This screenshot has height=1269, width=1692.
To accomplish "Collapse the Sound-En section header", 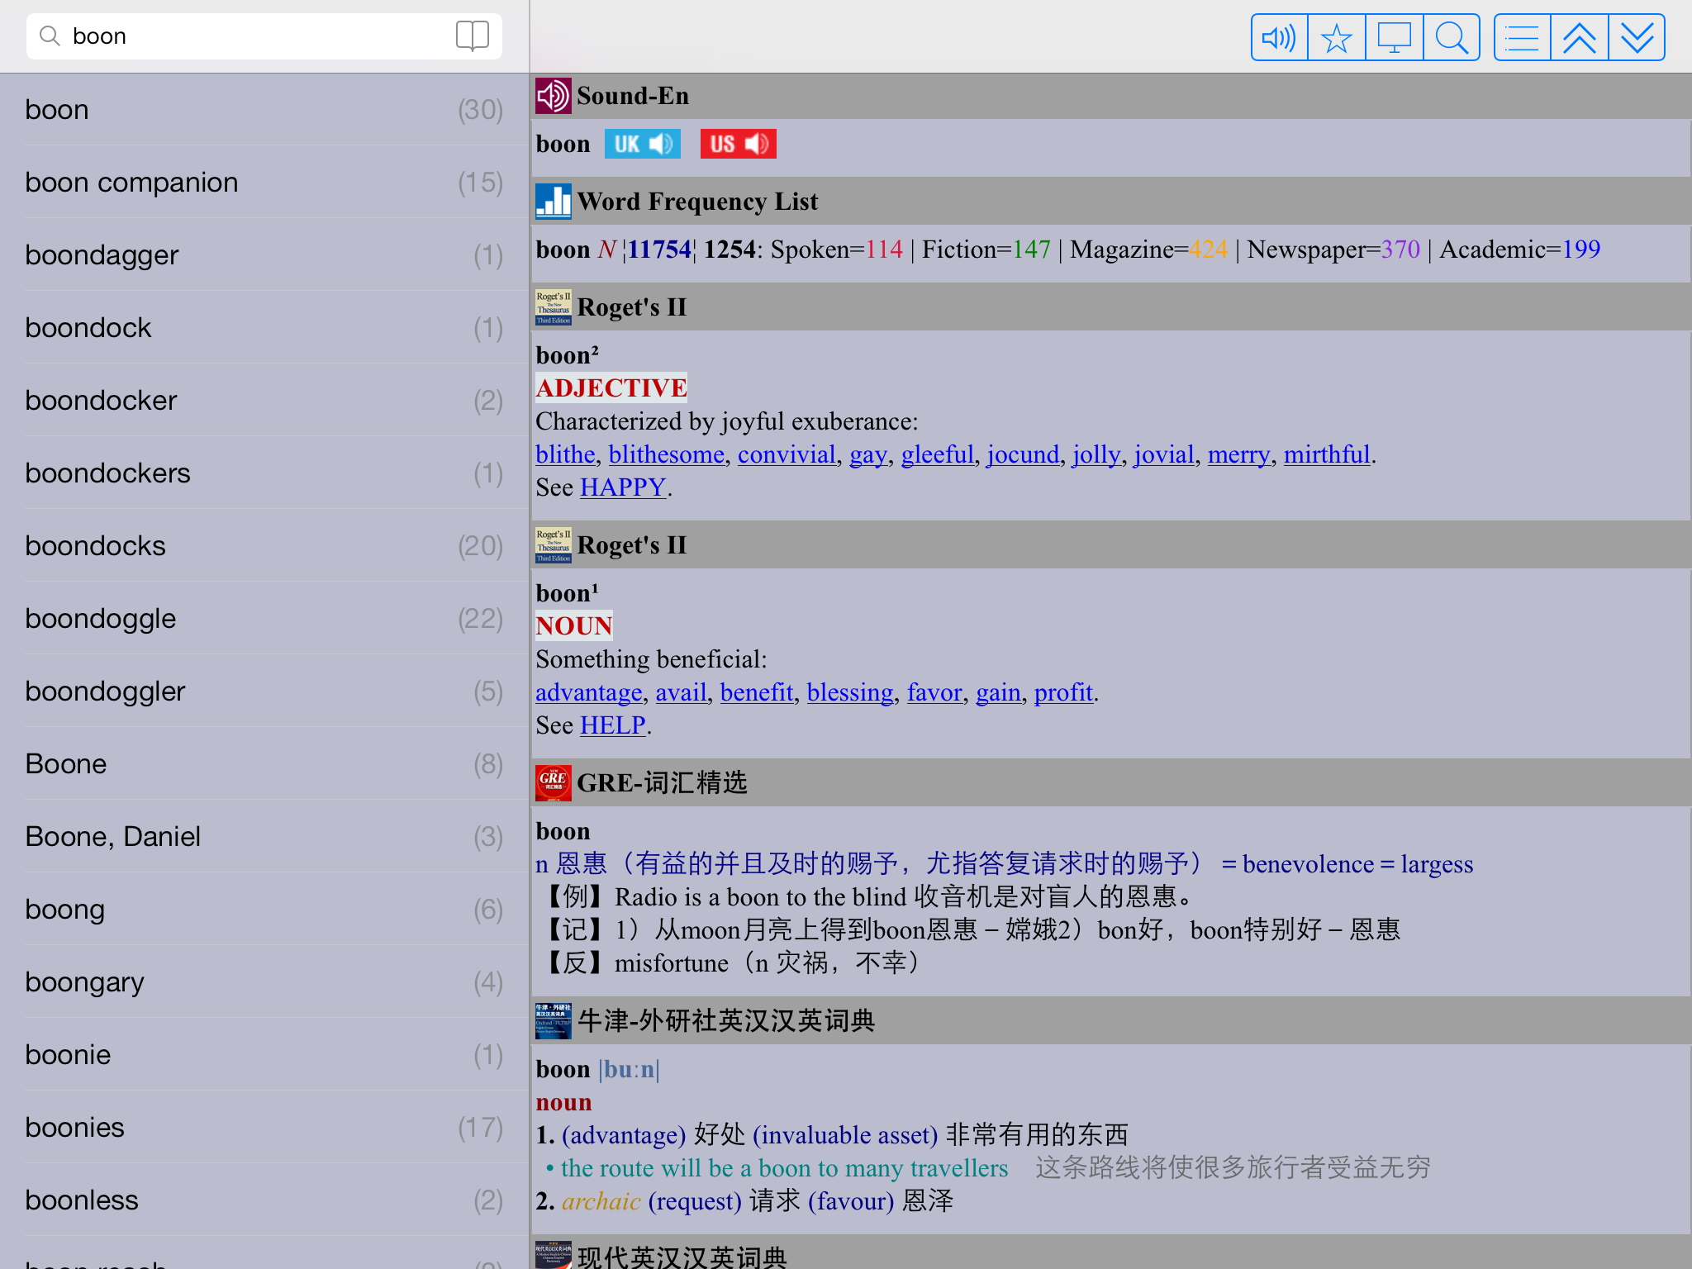I will point(1110,96).
